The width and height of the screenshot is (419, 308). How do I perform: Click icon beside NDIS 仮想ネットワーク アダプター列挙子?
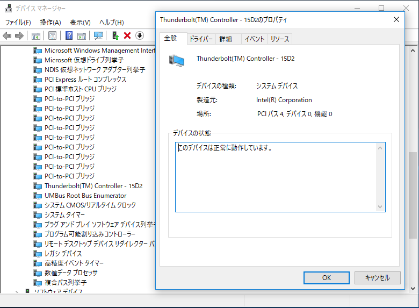(38, 70)
